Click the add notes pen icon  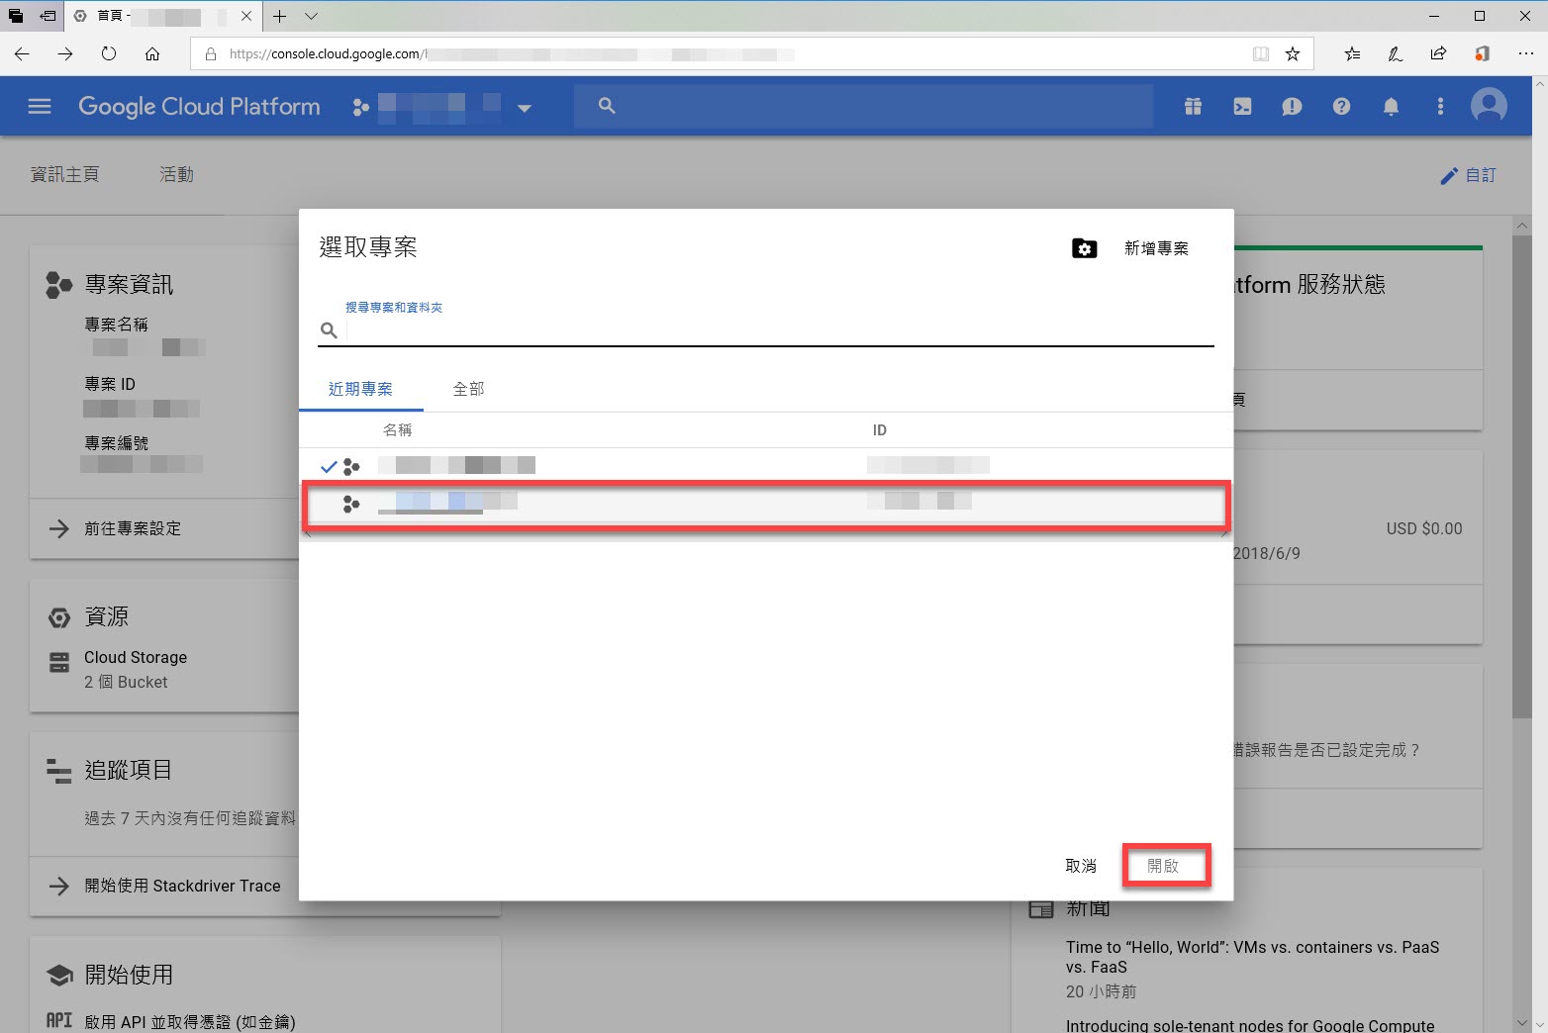(1396, 54)
